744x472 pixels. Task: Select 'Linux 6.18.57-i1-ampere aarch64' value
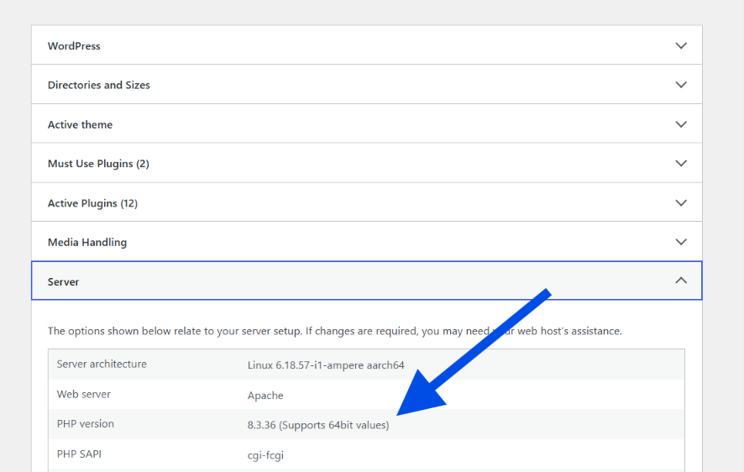click(x=326, y=365)
